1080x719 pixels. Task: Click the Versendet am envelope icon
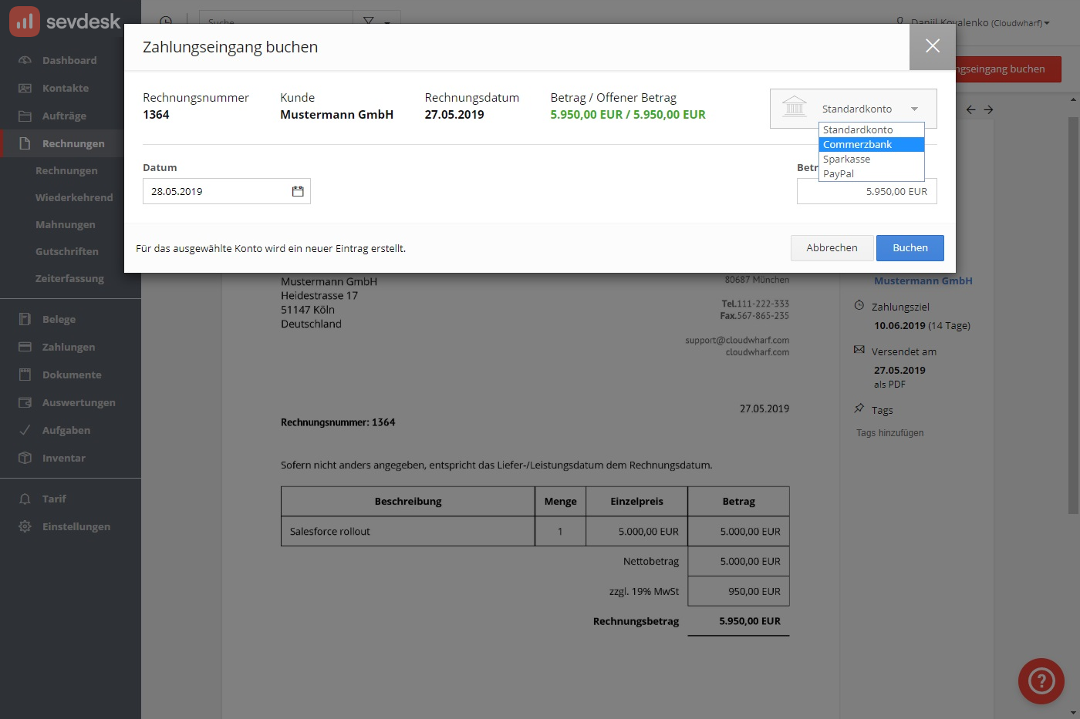pyautogui.click(x=859, y=350)
